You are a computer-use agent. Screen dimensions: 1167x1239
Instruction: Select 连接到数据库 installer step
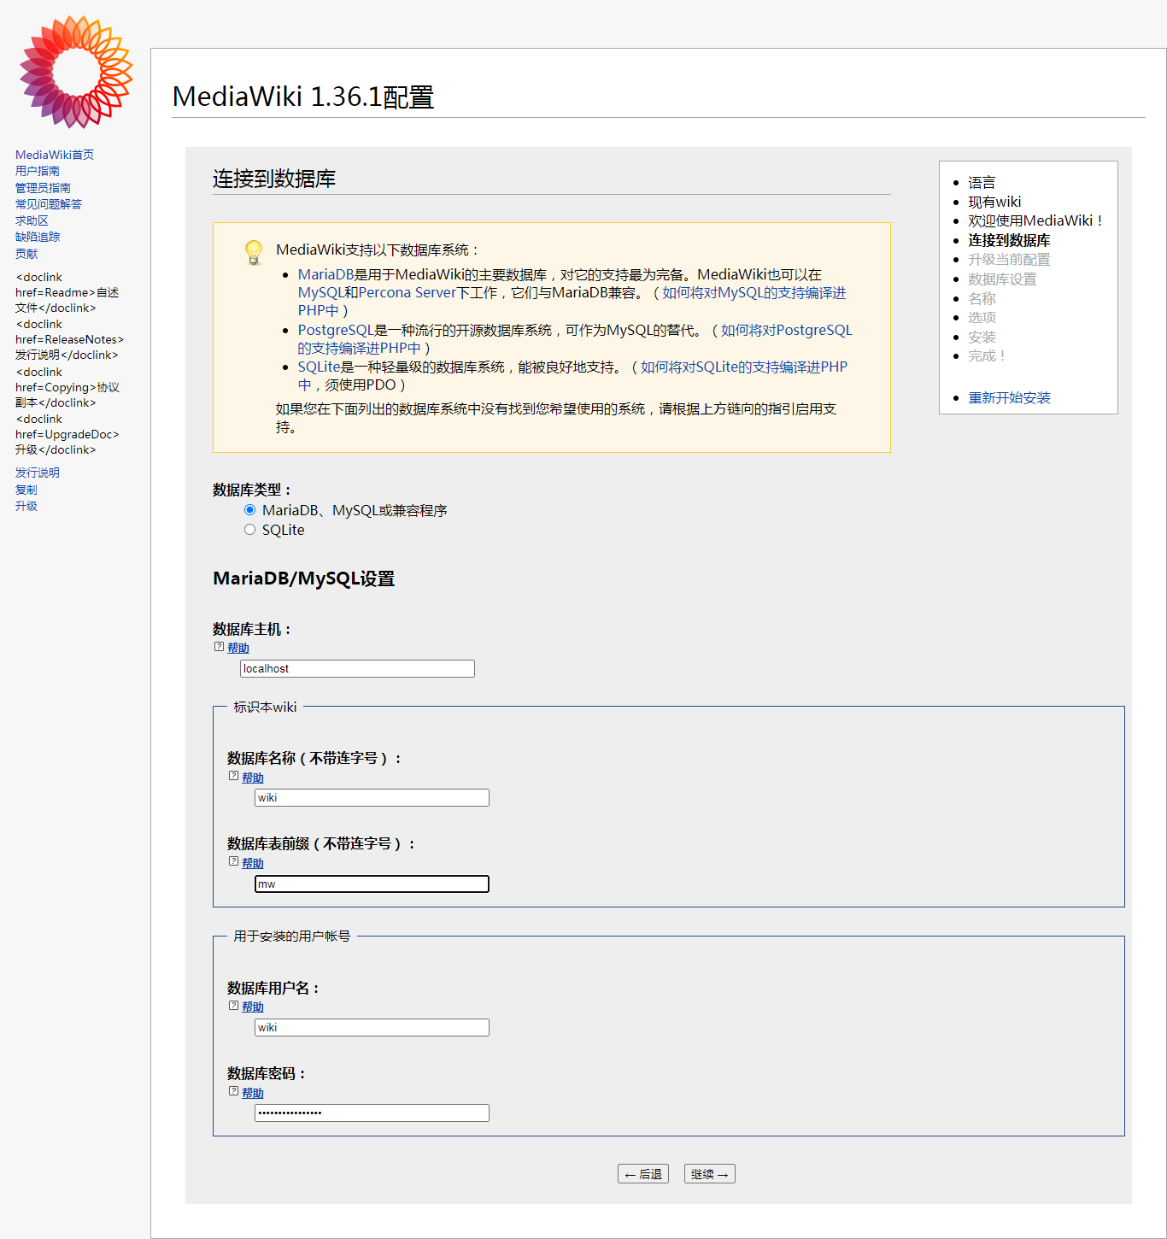[1009, 240]
